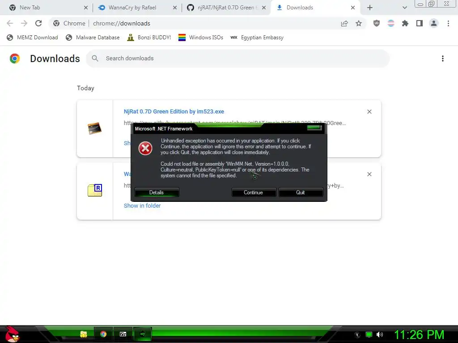Click the Search downloads field
Screen dimensions: 458x343
tap(238, 59)
